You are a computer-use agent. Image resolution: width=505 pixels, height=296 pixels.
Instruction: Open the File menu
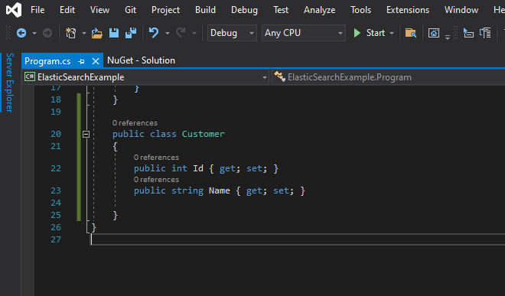coord(37,10)
